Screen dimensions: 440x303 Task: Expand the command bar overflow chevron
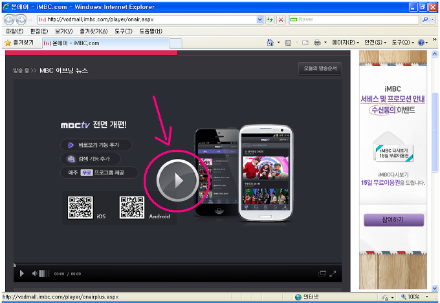(x=435, y=39)
